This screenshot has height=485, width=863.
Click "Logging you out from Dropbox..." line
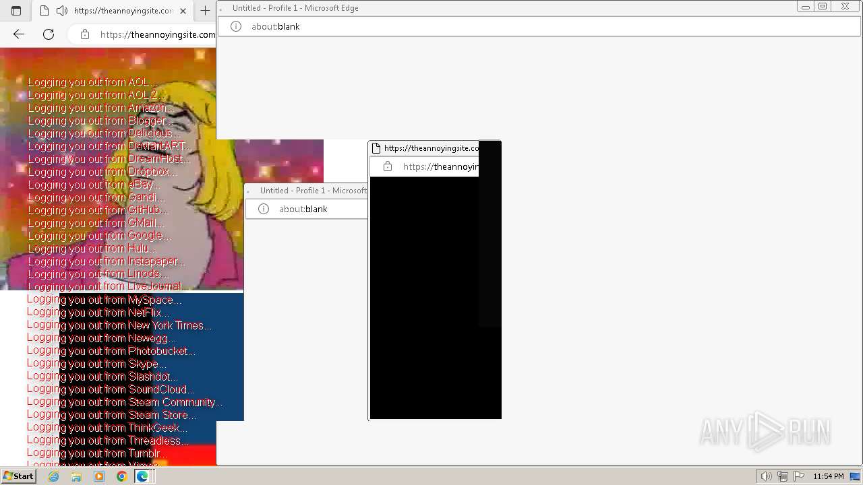(102, 172)
